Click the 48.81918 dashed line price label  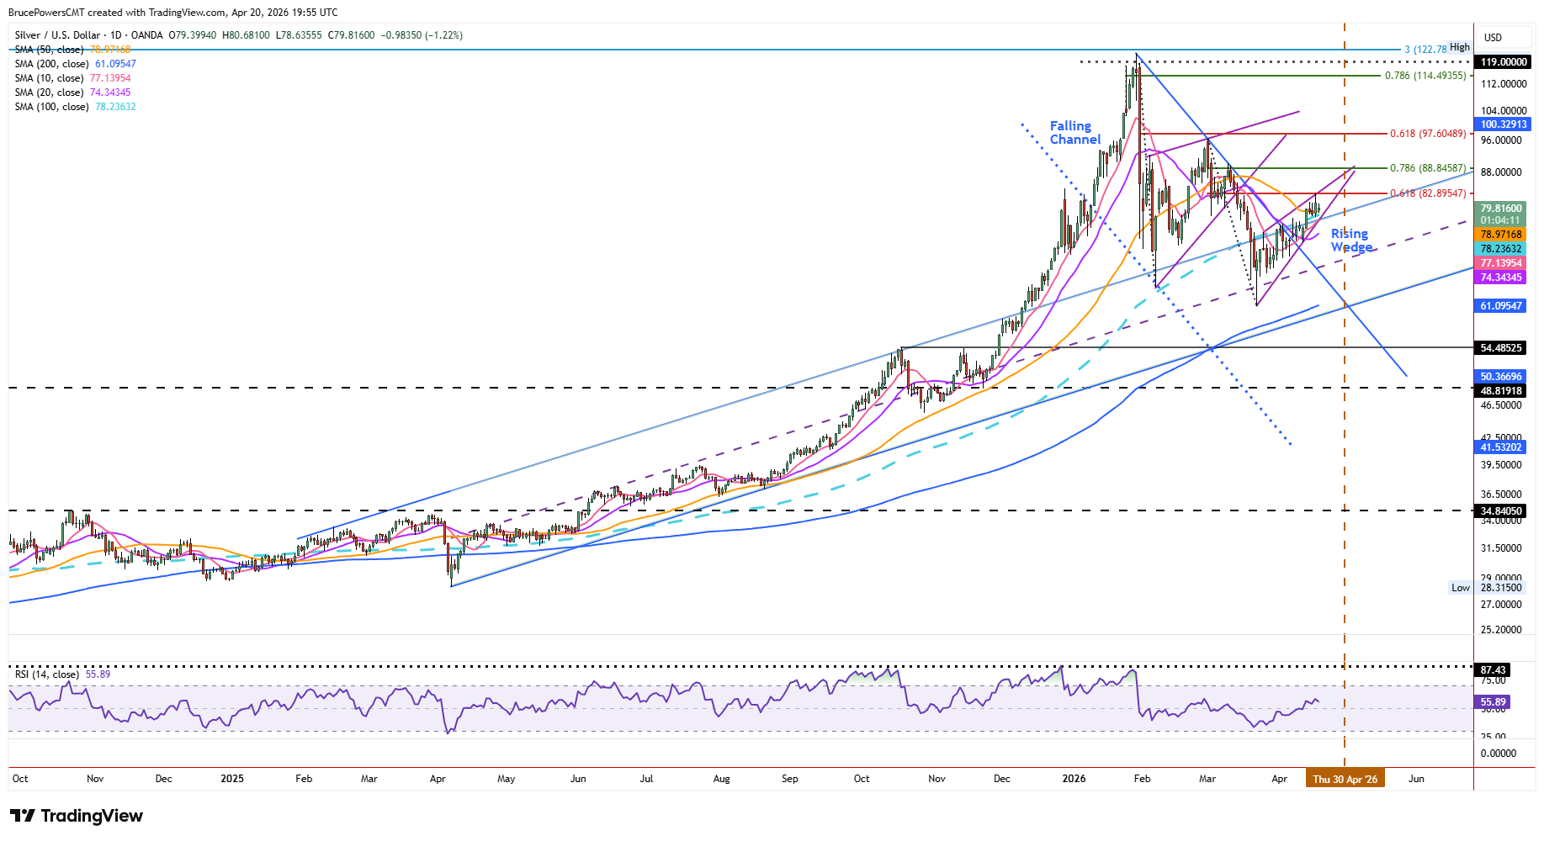coord(1500,391)
